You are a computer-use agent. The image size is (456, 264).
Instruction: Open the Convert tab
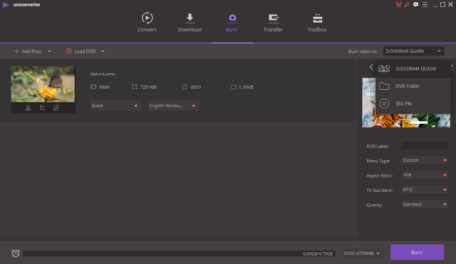click(147, 23)
